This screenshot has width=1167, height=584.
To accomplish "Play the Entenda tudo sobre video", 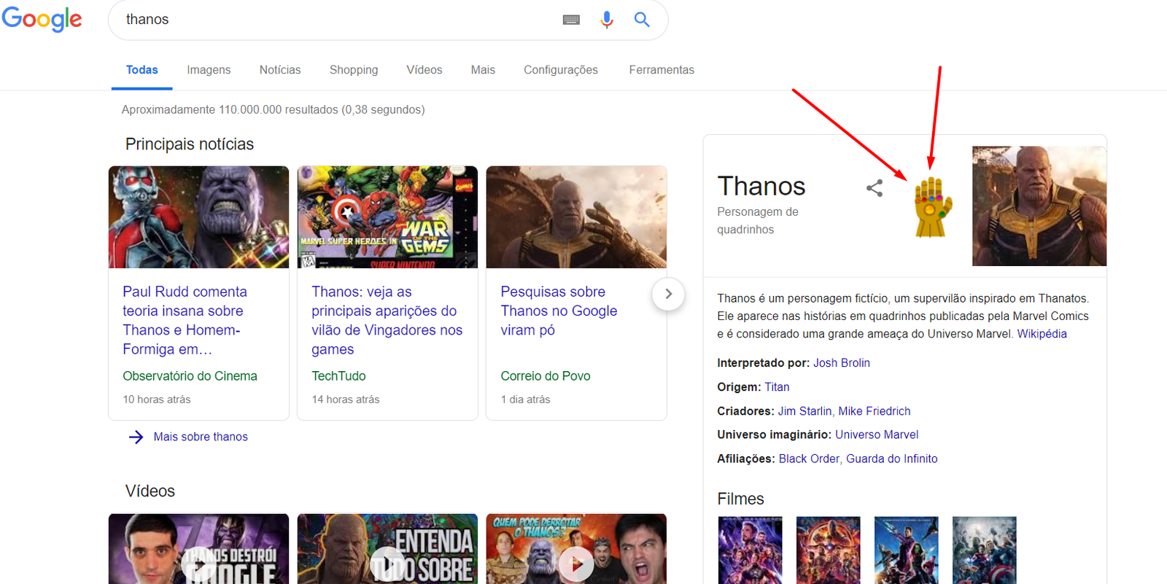I will 387,549.
